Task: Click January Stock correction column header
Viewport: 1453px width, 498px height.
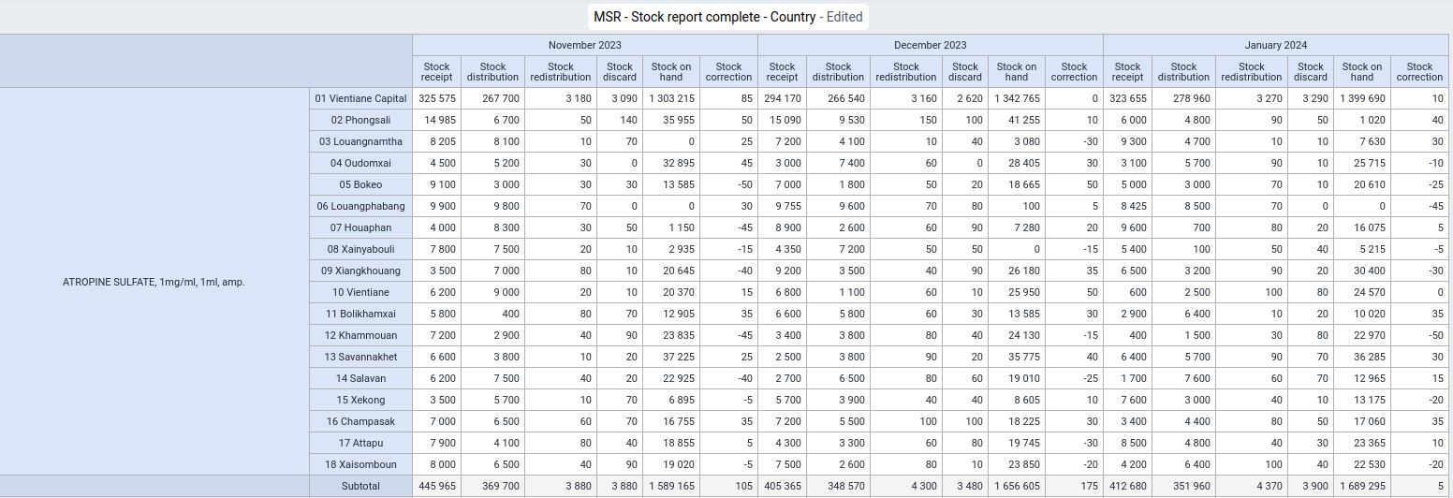Action: point(1419,72)
